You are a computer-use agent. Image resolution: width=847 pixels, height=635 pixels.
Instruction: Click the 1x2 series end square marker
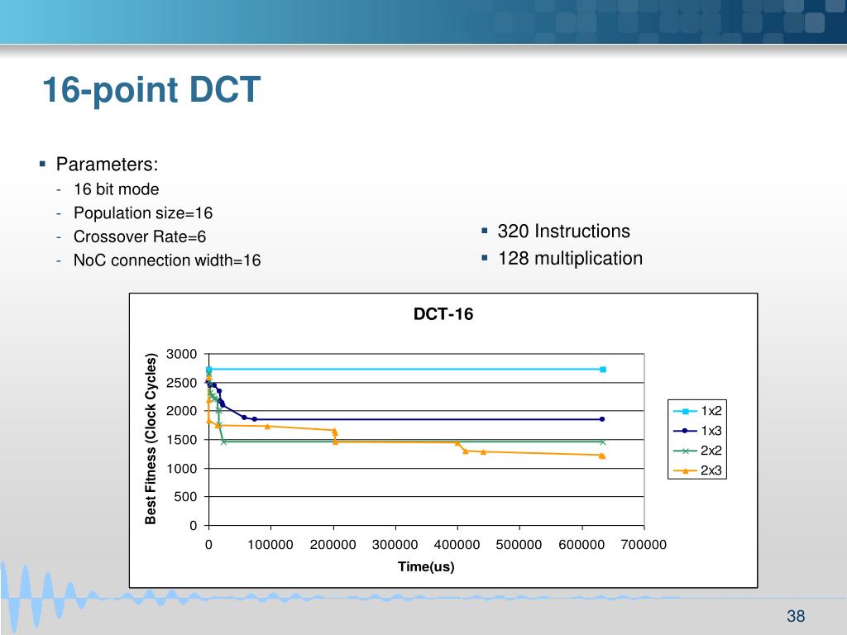click(603, 370)
